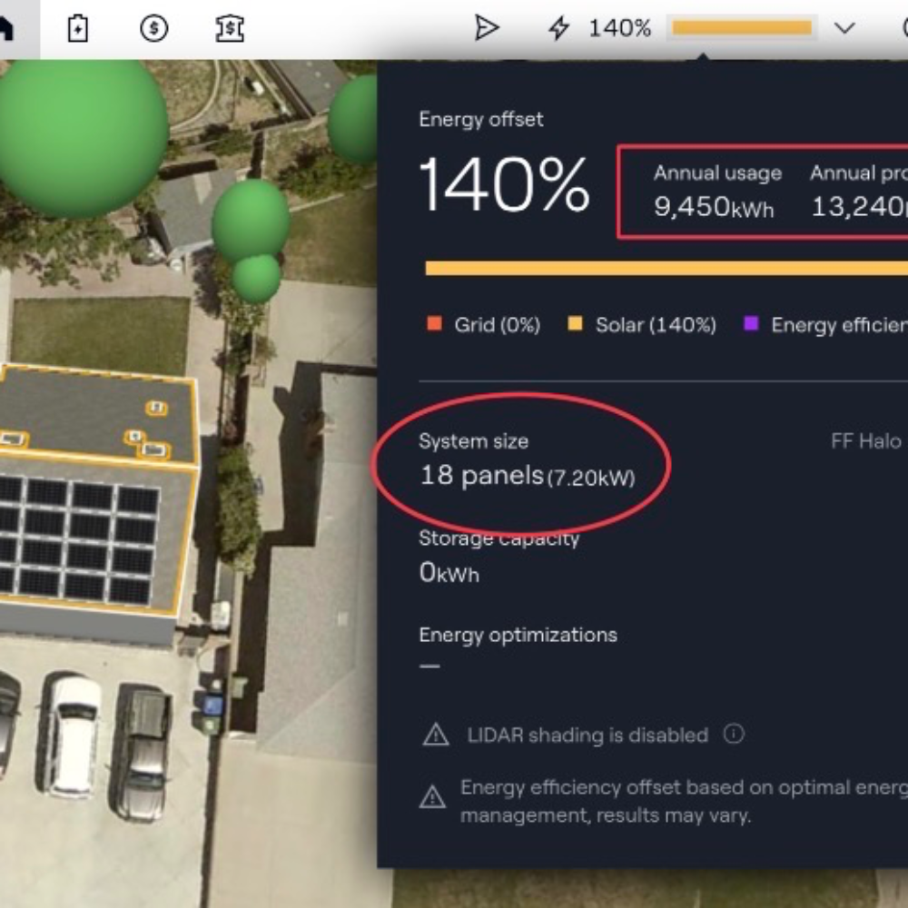
Task: Click the '18 panels' system size value
Action: point(482,476)
